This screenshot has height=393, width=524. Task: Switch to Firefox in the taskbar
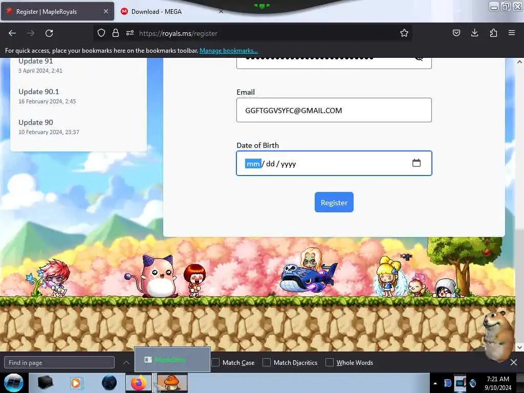[138, 383]
